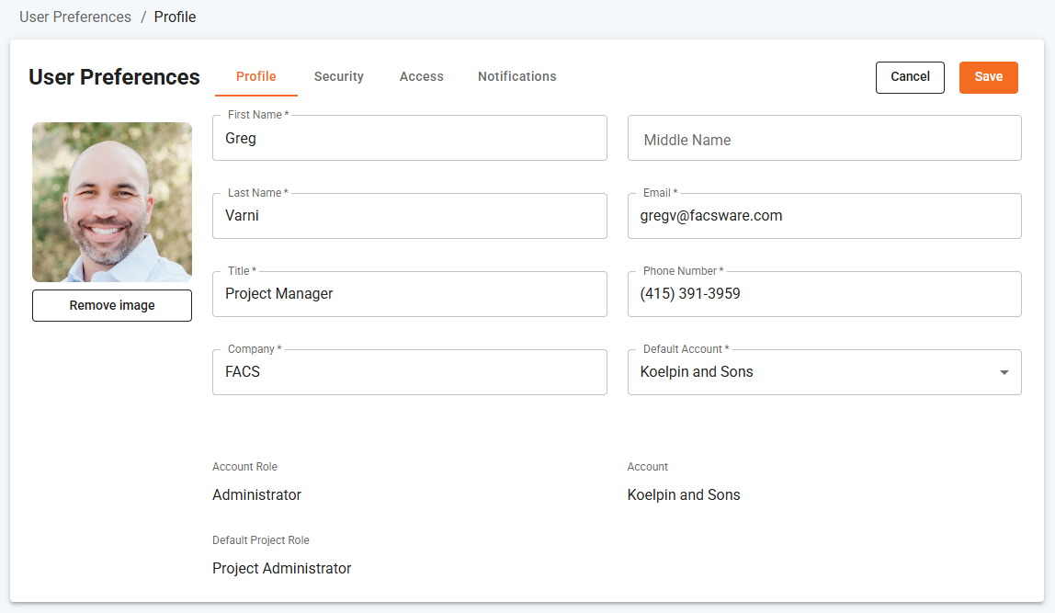Click the Phone Number field
Screen dimensions: 1055x613
(x=824, y=294)
